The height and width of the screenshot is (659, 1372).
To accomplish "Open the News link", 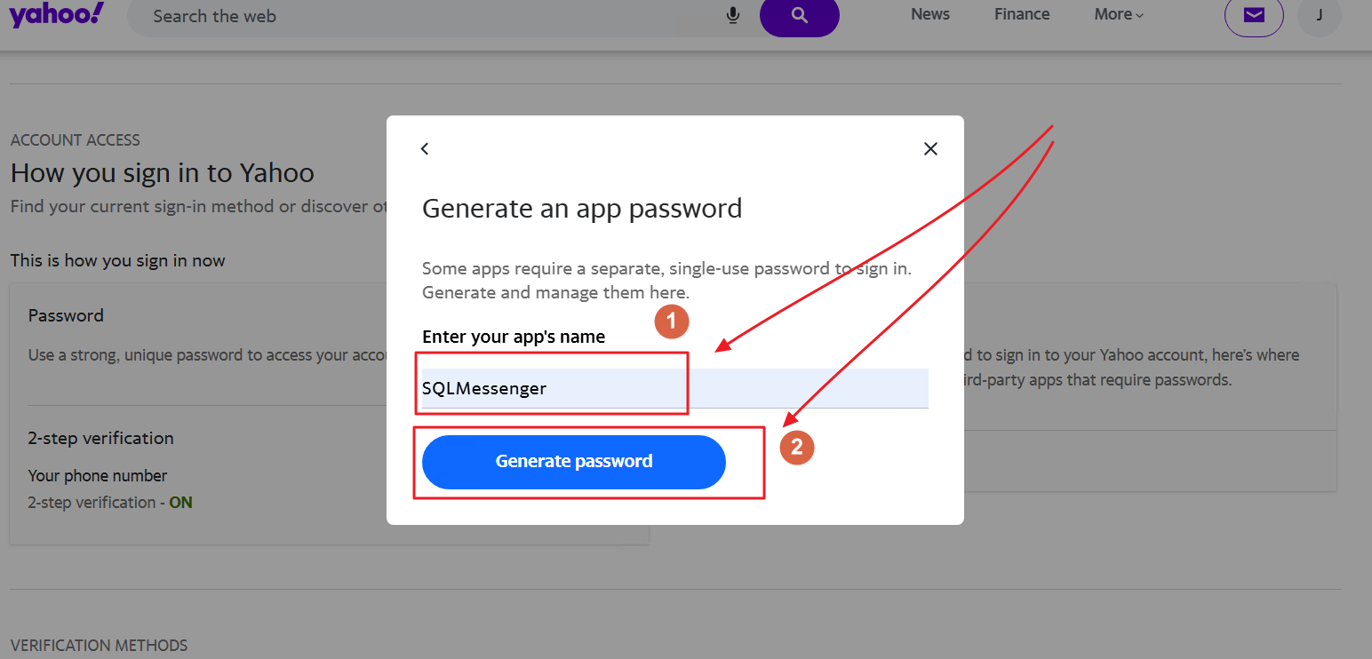I will (930, 14).
